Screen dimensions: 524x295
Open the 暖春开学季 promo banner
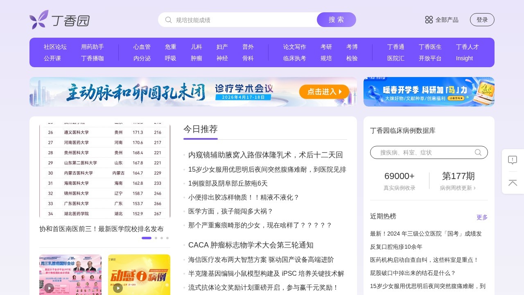coord(429,92)
